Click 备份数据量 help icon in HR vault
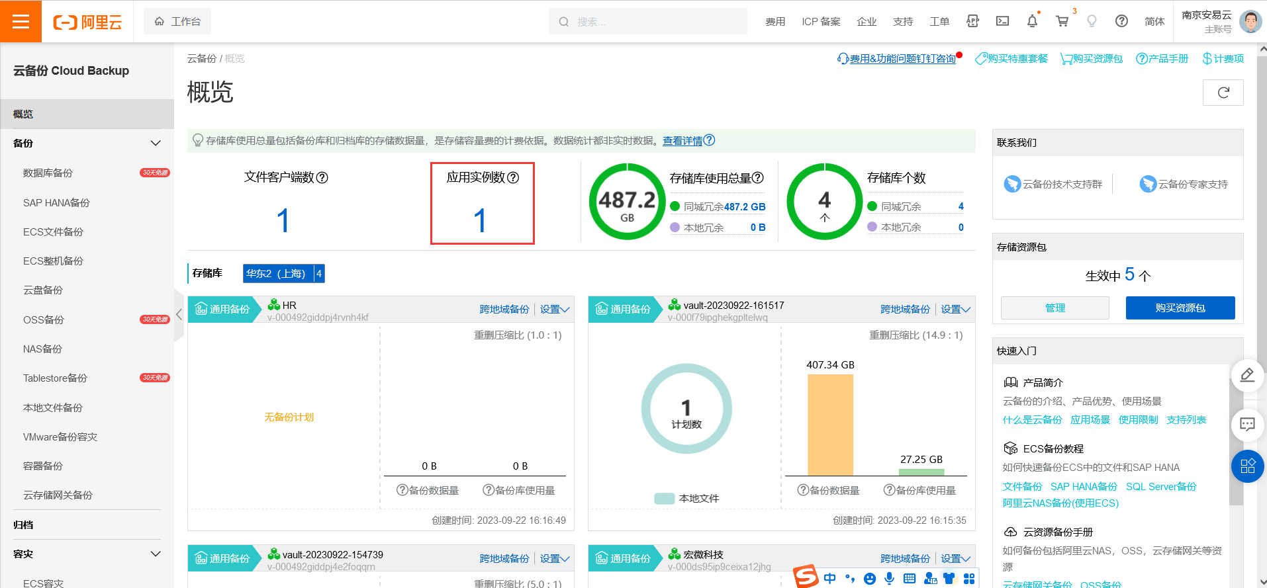 (x=402, y=490)
